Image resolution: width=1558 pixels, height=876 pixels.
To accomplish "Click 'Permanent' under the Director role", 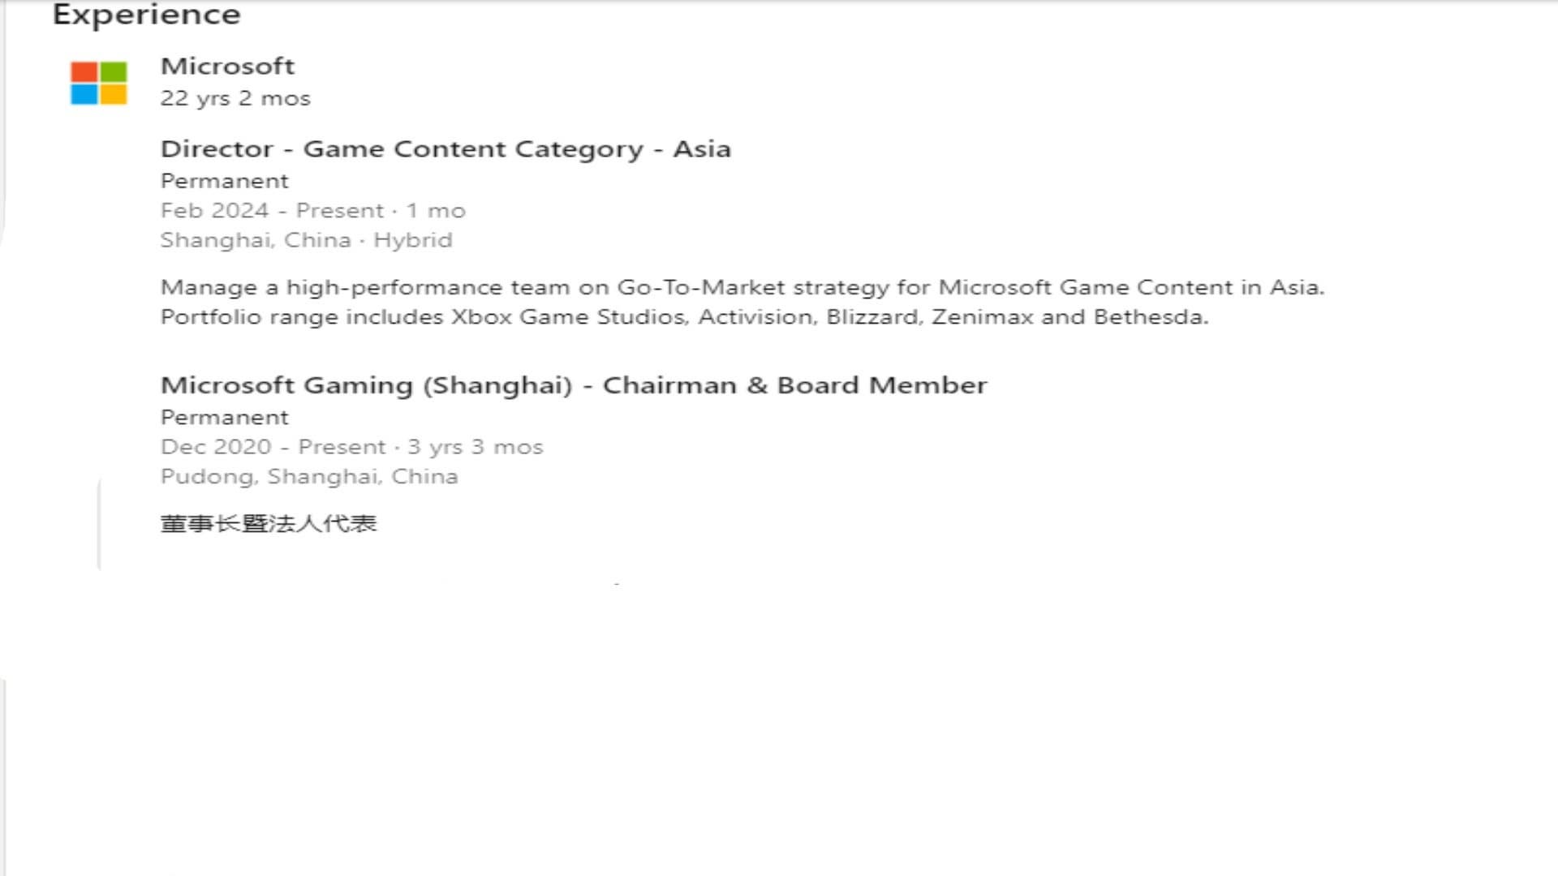I will click(224, 181).
